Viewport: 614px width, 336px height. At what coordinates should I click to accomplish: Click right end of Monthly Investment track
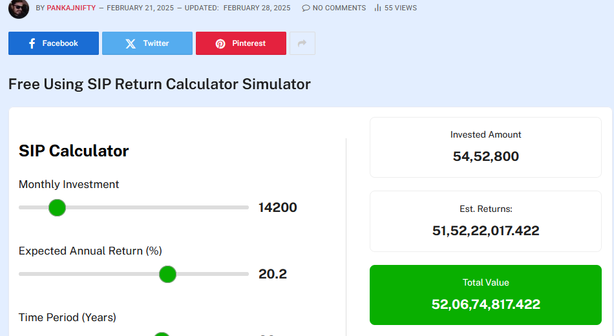tap(246, 207)
